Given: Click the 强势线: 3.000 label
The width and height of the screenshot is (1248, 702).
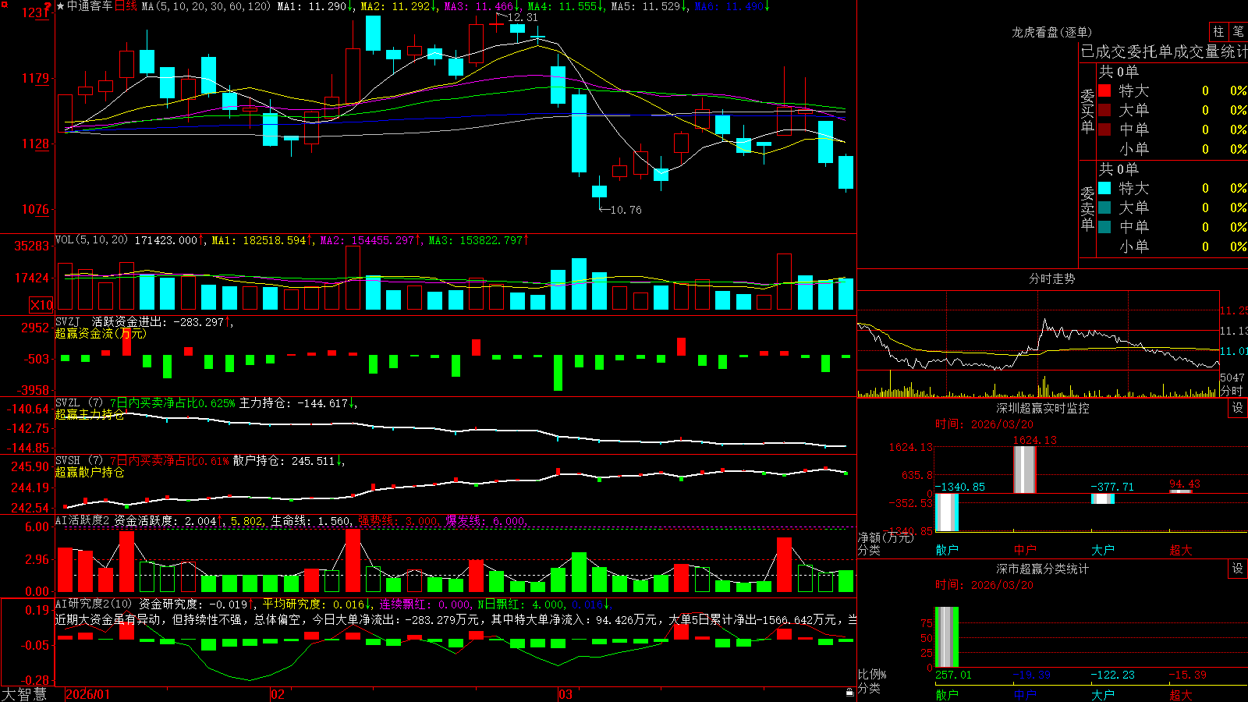Looking at the screenshot, I should click(398, 520).
